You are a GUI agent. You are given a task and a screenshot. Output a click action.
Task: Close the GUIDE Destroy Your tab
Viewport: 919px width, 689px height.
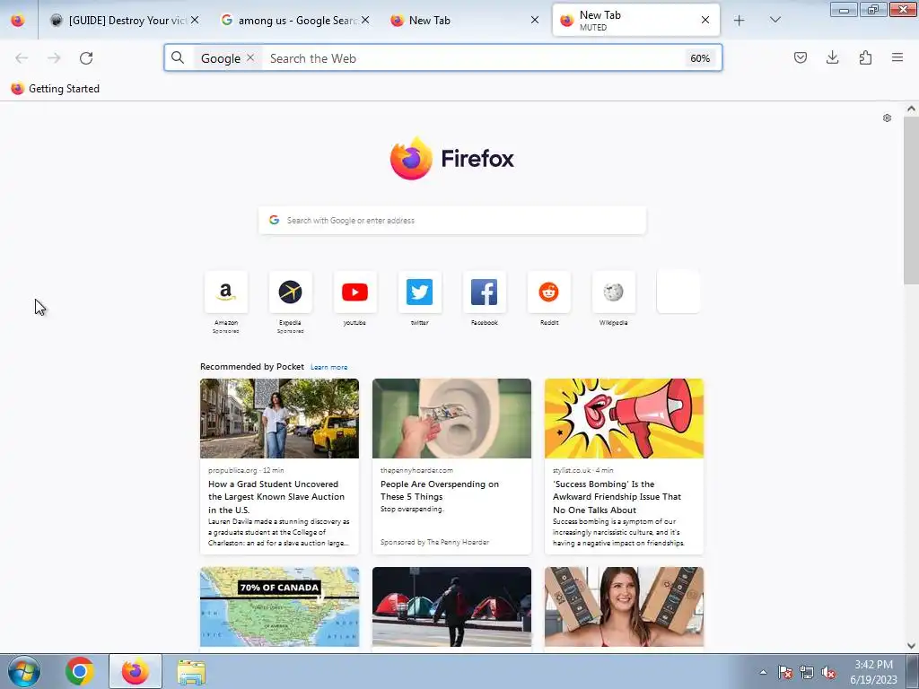click(195, 20)
